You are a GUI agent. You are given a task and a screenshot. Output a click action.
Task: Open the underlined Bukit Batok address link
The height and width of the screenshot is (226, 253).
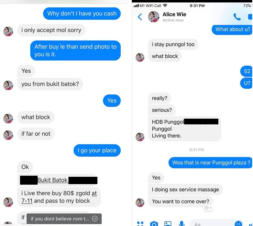click(52, 180)
